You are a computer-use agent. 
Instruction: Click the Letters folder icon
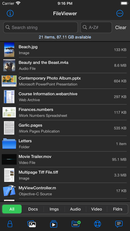click(x=9, y=144)
